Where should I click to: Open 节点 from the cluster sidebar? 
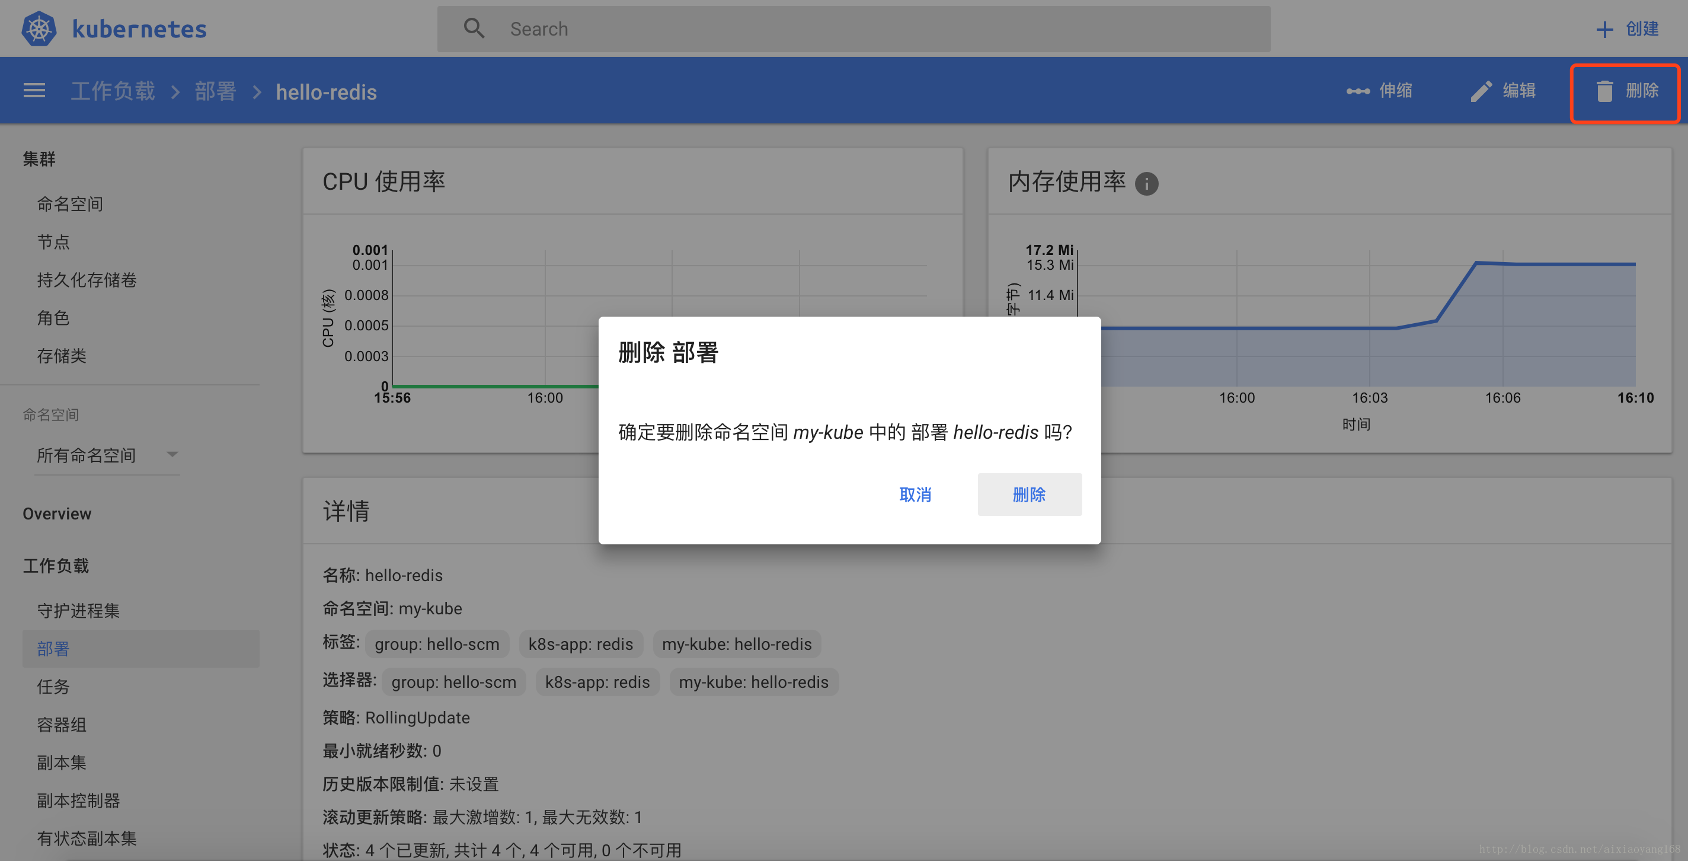pyautogui.click(x=54, y=241)
